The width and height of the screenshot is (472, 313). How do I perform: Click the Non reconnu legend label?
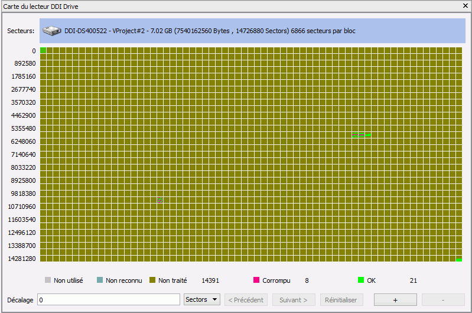(123, 280)
